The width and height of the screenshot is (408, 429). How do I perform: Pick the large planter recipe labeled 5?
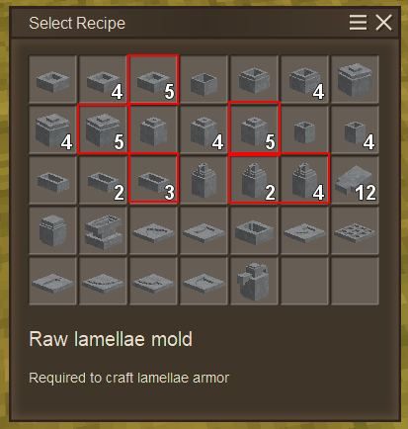tap(103, 129)
